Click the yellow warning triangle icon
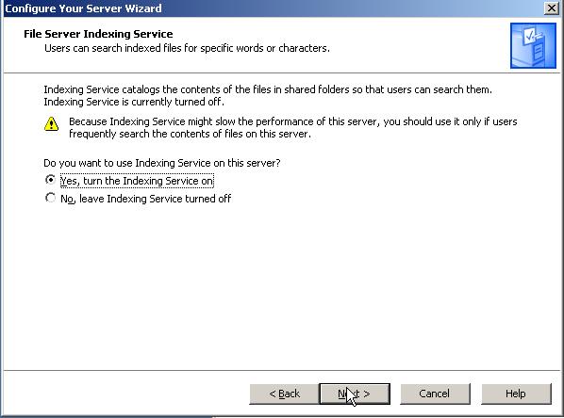Screen dimensions: 564x418 tap(52, 124)
